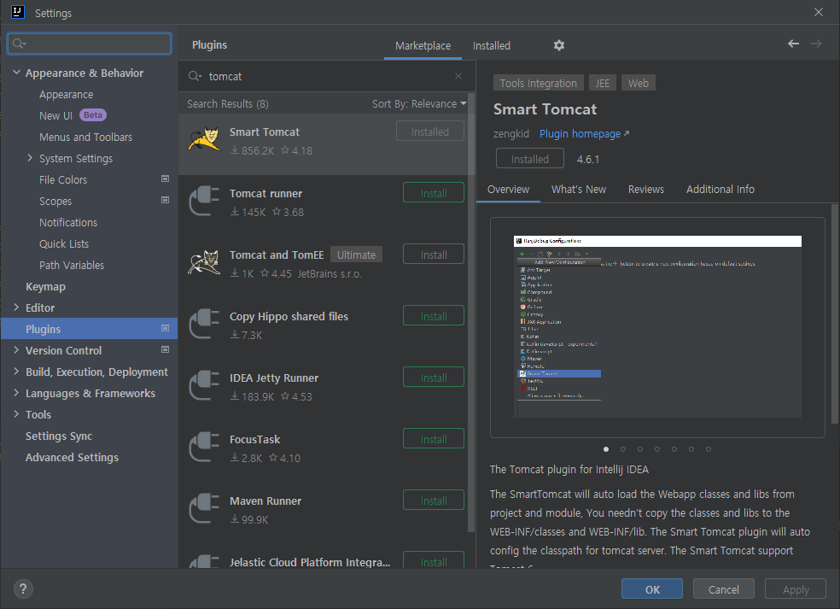Install the Tomcat runner plugin
The image size is (840, 609).
pyautogui.click(x=434, y=193)
